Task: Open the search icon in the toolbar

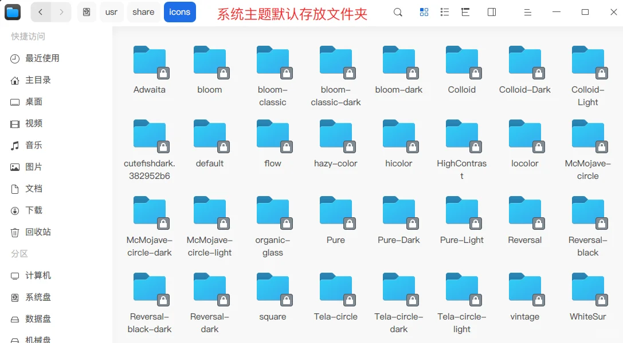Action: [398, 11]
